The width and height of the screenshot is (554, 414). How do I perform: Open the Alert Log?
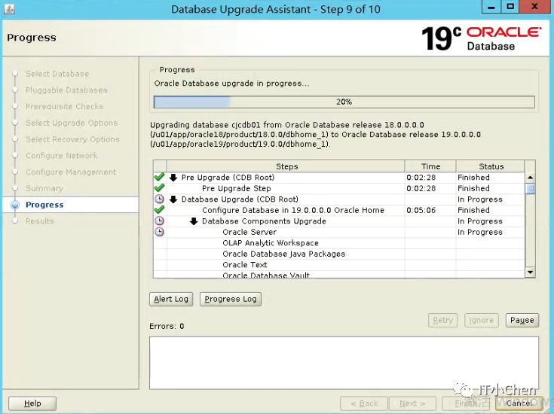[x=171, y=299]
